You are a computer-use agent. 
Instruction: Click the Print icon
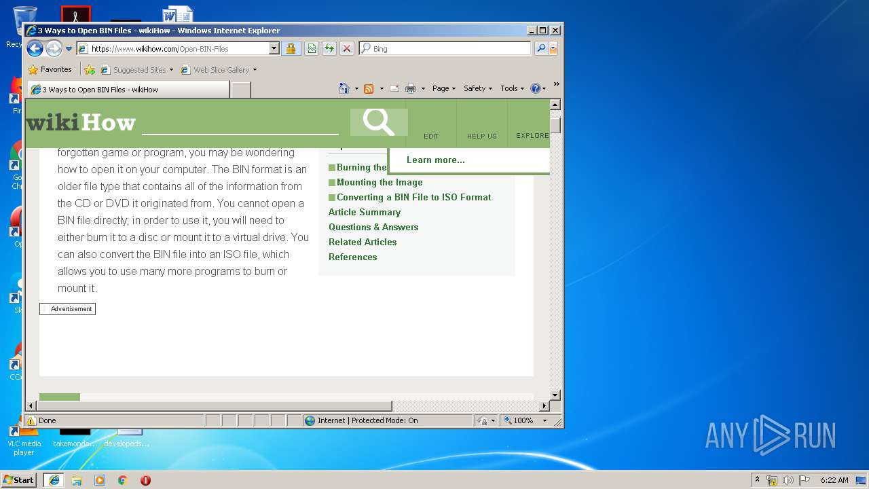(411, 88)
